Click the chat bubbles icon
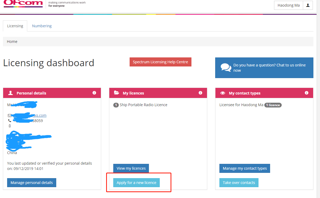The image size is (320, 198). pos(226,67)
